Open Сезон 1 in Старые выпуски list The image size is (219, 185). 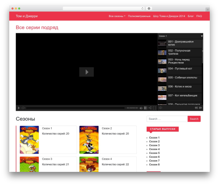[x=154, y=138]
